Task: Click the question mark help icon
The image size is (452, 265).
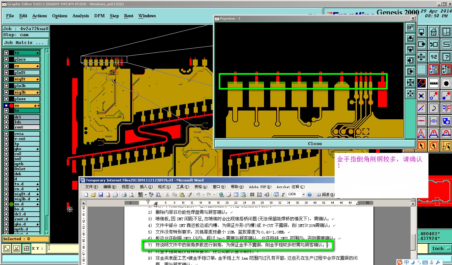Action: coord(446,57)
